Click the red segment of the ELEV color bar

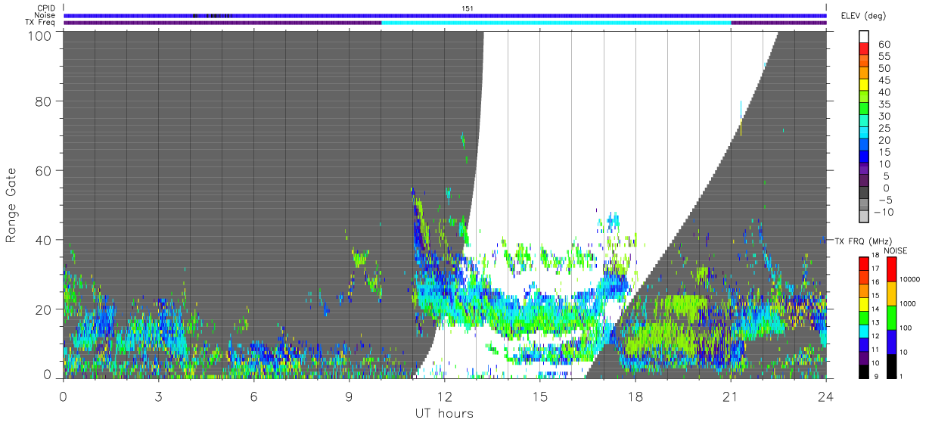(864, 48)
